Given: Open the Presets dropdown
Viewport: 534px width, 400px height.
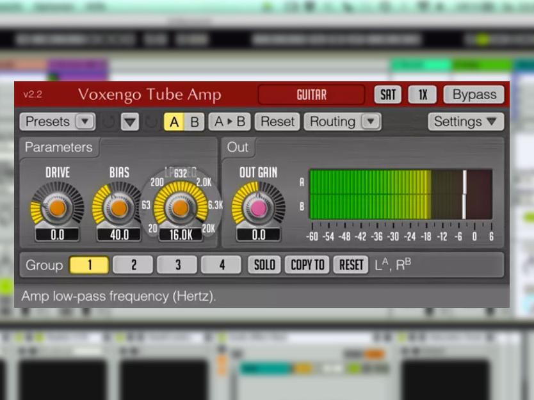Looking at the screenshot, I should click(57, 122).
